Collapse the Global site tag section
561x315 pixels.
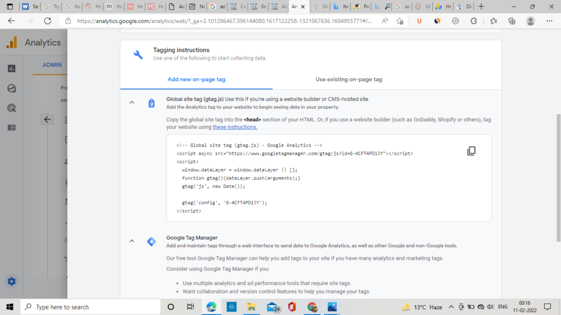coord(131,102)
